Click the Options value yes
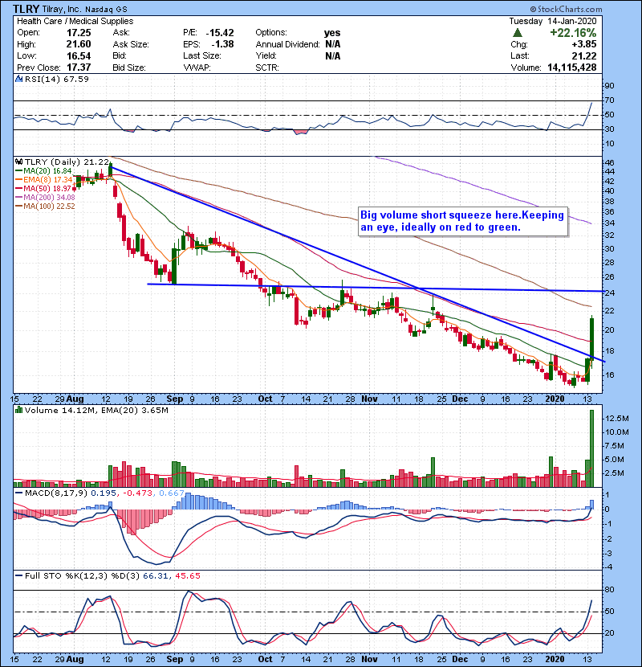 point(332,33)
